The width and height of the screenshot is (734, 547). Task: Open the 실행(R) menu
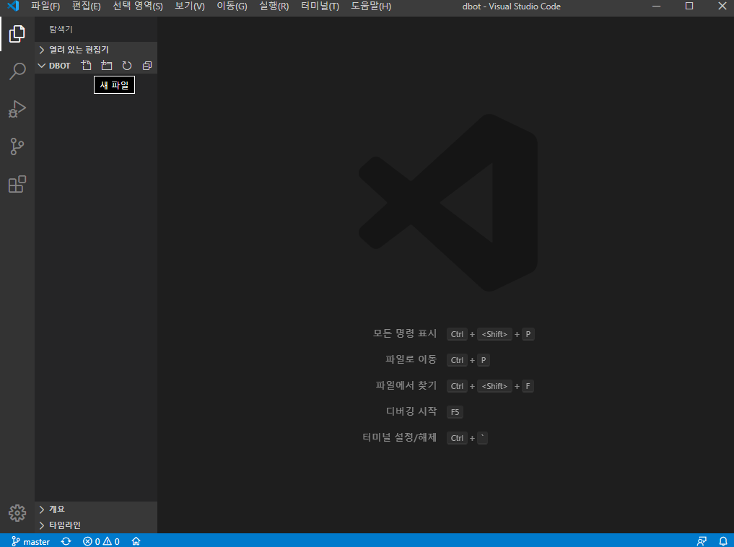[x=274, y=6]
